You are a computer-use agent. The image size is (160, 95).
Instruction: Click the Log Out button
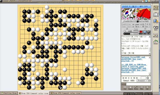[x=148, y=94]
